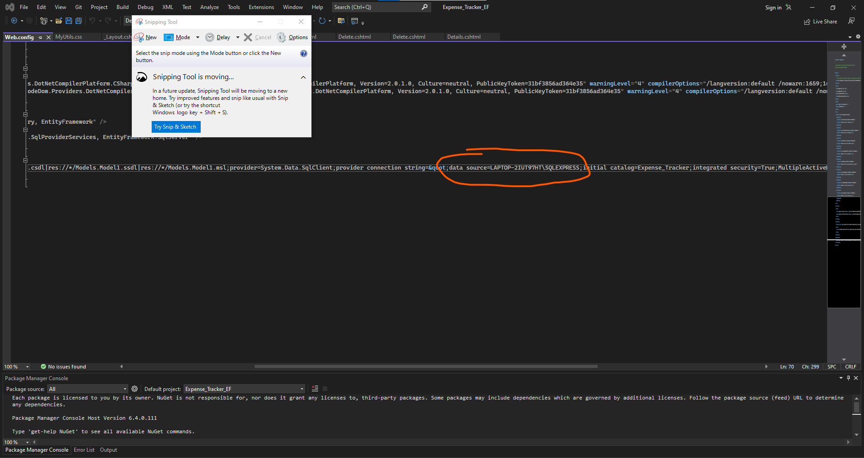The width and height of the screenshot is (864, 458).
Task: Click the Try Snip & Sketch button
Action: 175,127
